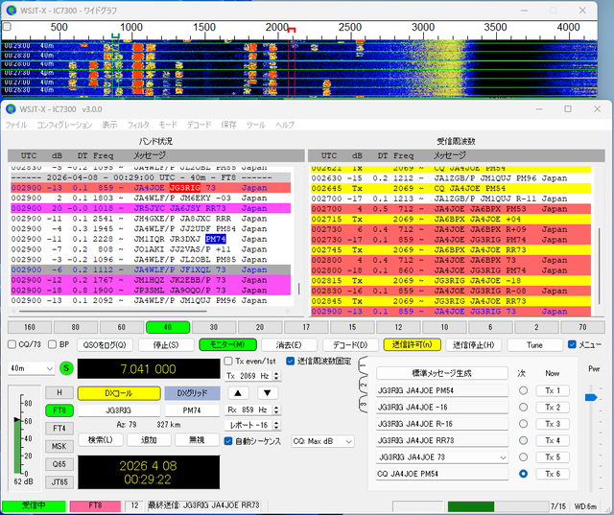Click the Pwr power slider handle
The width and height of the screenshot is (614, 515).
pos(591,397)
